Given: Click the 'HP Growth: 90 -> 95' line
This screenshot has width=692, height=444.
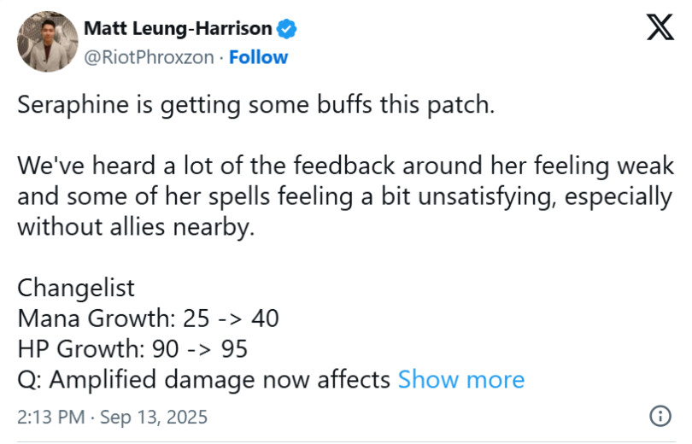Looking at the screenshot, I should coord(133,348).
